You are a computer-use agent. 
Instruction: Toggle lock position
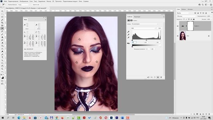pyautogui.click(x=189, y=19)
